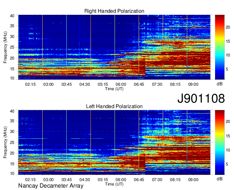This screenshot has width=234, height=190.
Task: Click the 15 MHz tick label on the lower plot
Action: coord(12,164)
